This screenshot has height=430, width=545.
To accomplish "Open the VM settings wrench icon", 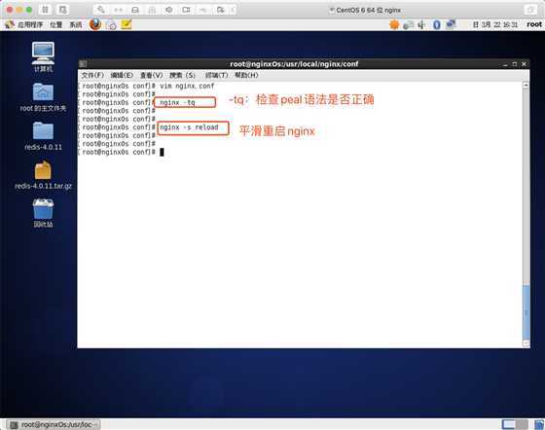I will (x=101, y=10).
